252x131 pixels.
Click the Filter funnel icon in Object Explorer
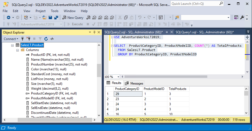pos(40,39)
